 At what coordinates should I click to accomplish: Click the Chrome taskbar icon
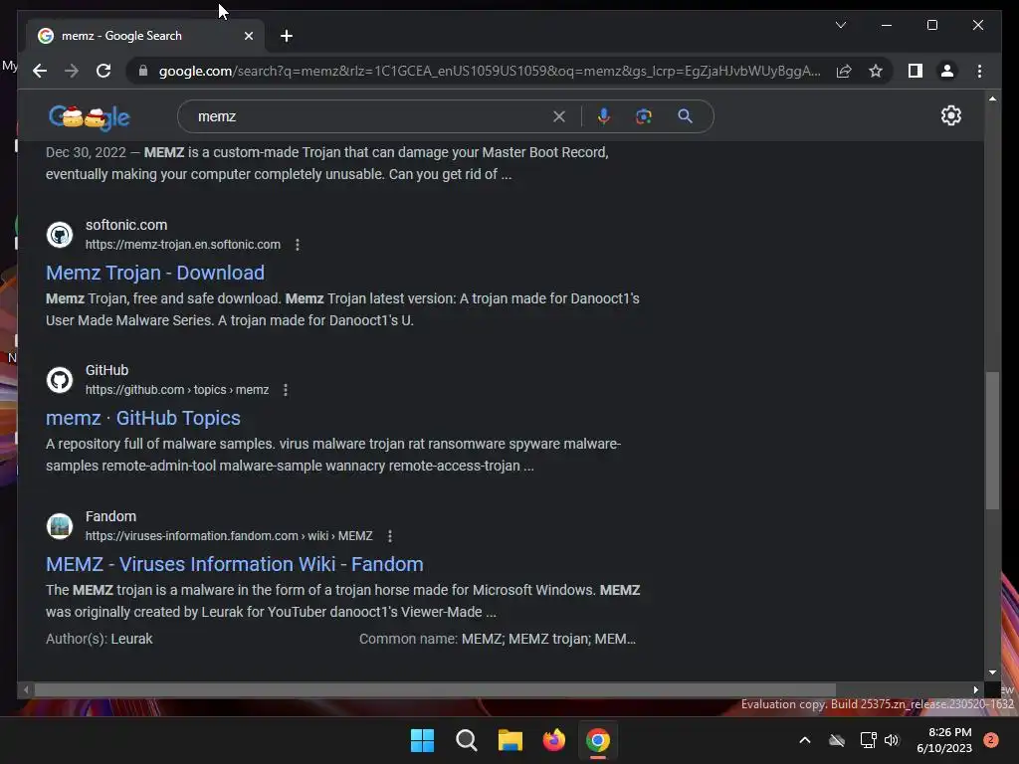pos(598,740)
